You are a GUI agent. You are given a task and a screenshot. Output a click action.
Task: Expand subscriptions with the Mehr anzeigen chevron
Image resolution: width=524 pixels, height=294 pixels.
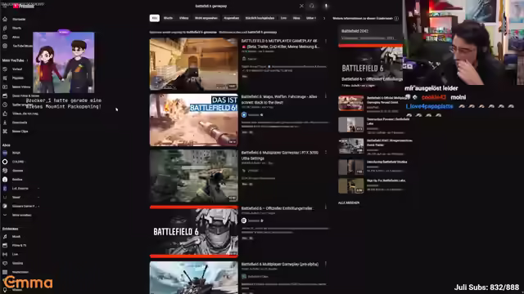tap(5, 215)
